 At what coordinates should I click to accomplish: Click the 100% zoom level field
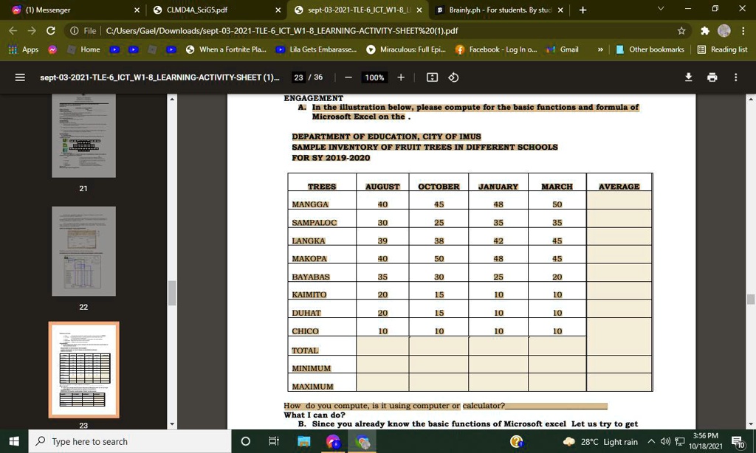[374, 77]
